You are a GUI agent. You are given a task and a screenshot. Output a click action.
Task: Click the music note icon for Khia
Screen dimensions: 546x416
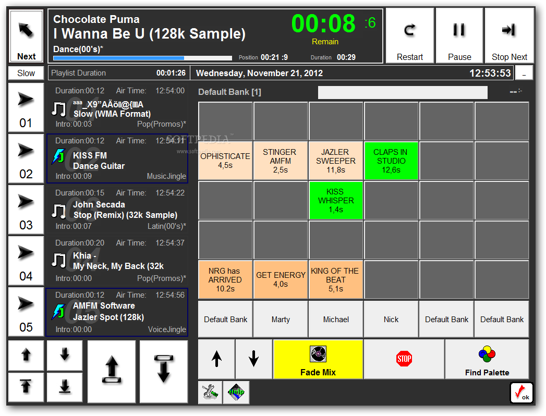click(x=58, y=260)
